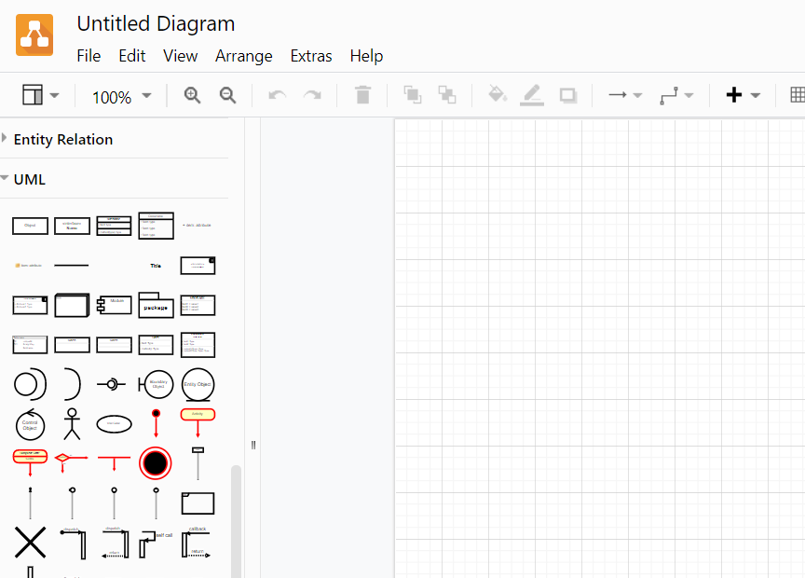Click the send to back icon
This screenshot has width=805, height=578.
coord(446,95)
